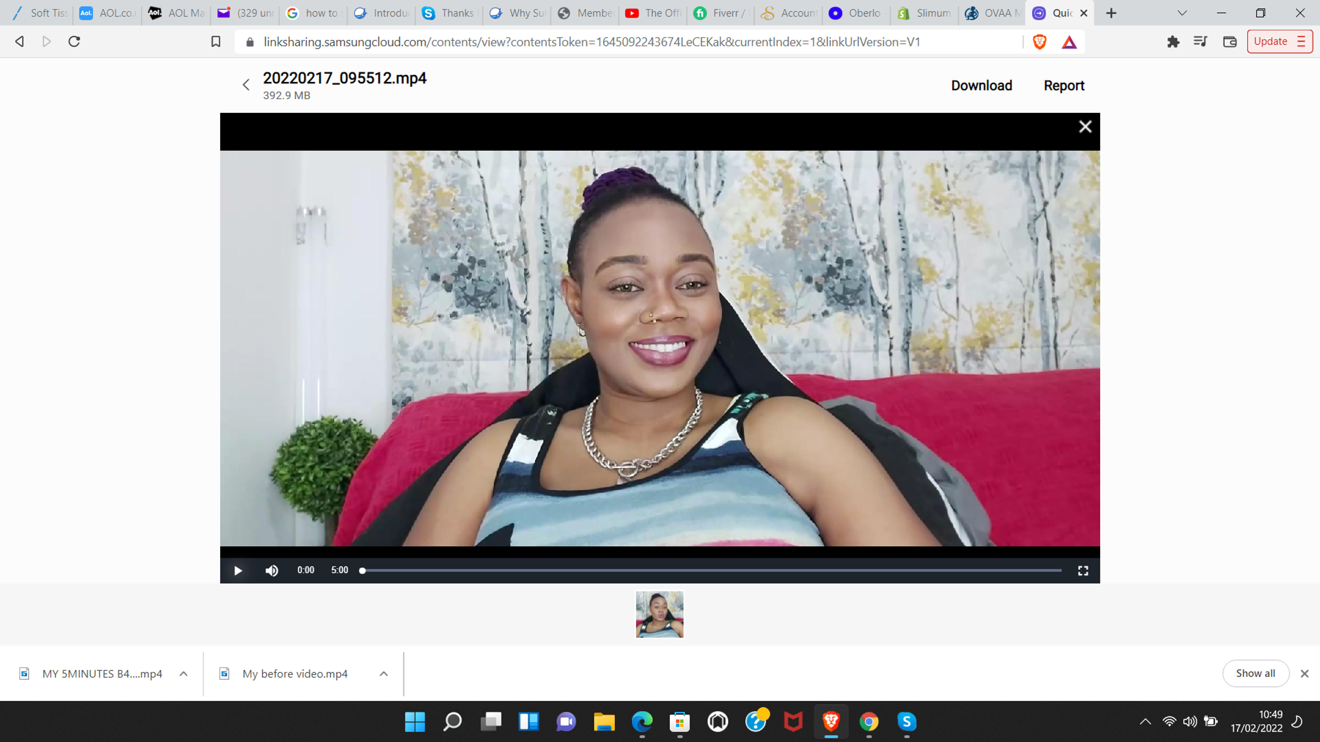Image resolution: width=1320 pixels, height=742 pixels.
Task: Open the Brave Rewards triangle icon
Action: point(1069,42)
